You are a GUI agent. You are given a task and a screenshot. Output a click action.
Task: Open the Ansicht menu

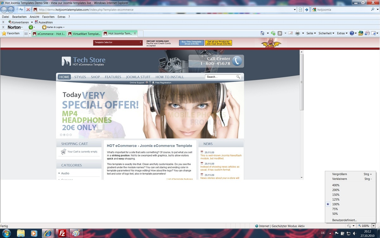tap(35, 17)
